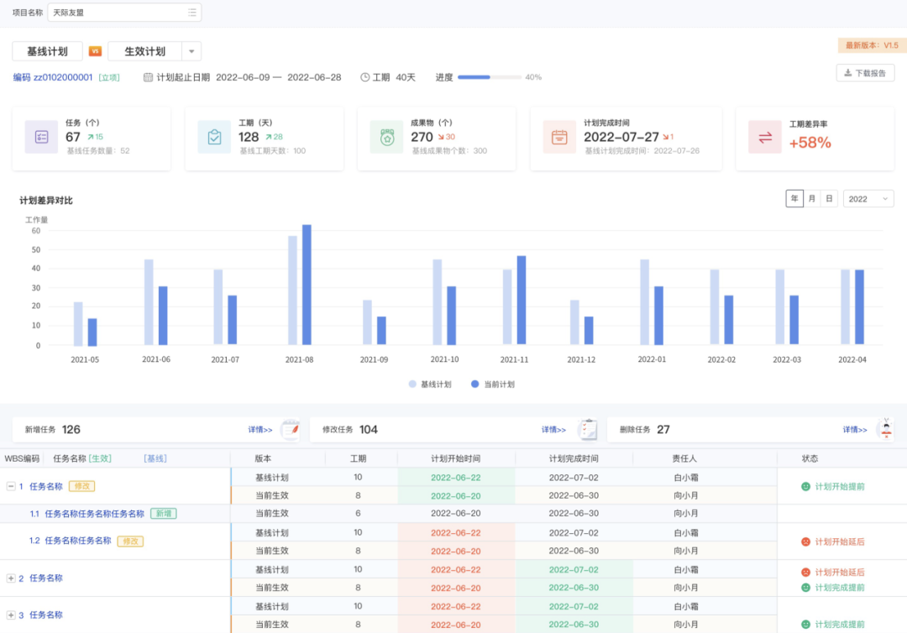This screenshot has width=907, height=633.
Task: Click green smiley icon on task 2 计划完成提前
Action: click(x=805, y=588)
